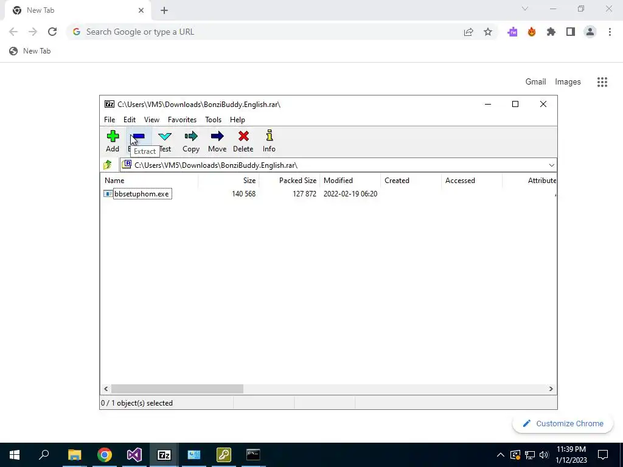The width and height of the screenshot is (623, 467).
Task: Close the Chrome New Tab tab
Action: coord(141,10)
